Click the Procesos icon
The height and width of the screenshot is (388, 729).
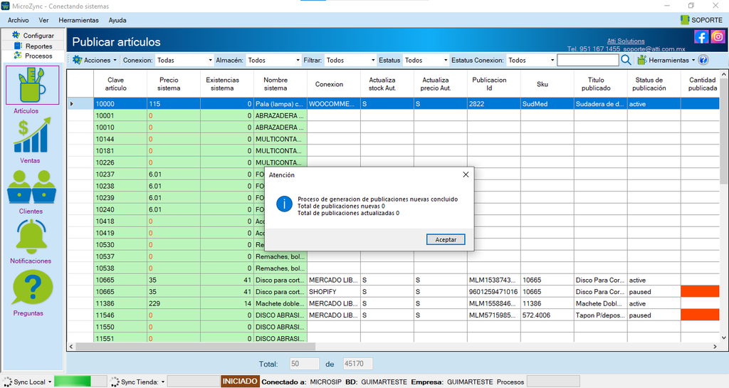click(18, 56)
